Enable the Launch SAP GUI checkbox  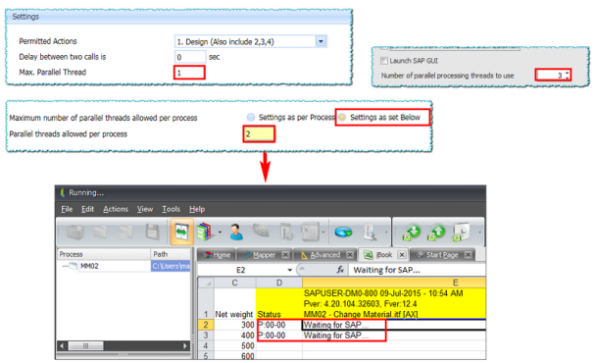384,61
